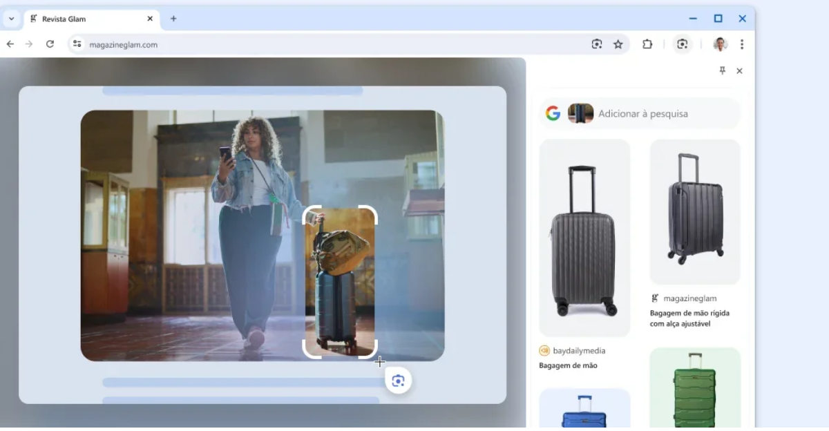Viewport: 829px width, 431px height.
Task: Open the magazineglam dark suitcase result image
Action: 695,212
